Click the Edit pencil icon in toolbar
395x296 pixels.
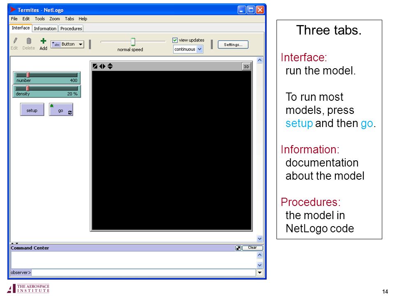click(x=15, y=41)
